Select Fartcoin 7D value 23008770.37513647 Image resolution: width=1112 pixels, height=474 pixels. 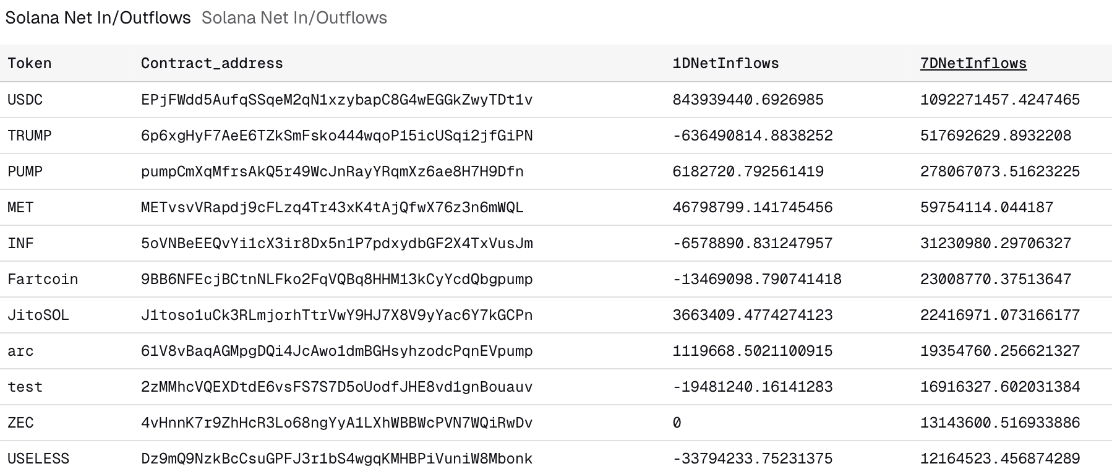(996, 279)
